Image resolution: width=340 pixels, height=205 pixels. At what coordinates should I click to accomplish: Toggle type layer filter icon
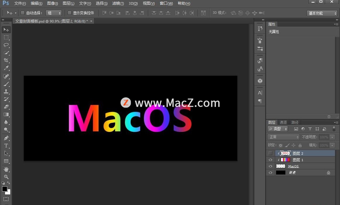pyautogui.click(x=310, y=129)
